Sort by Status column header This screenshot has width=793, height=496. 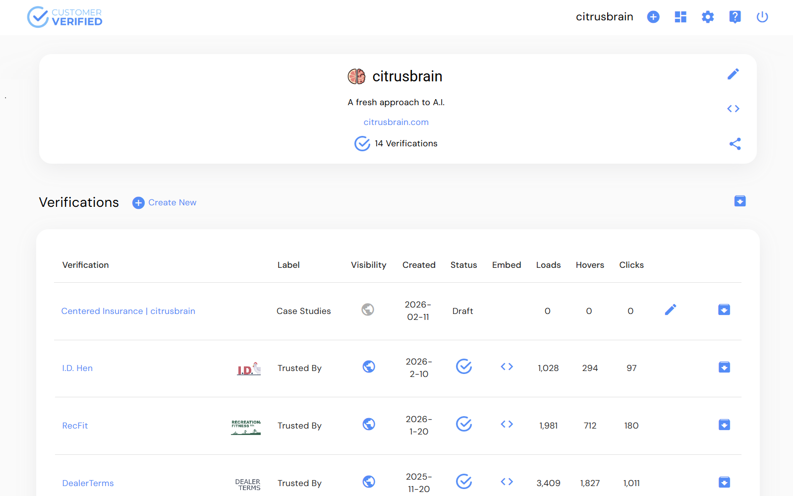(x=464, y=265)
